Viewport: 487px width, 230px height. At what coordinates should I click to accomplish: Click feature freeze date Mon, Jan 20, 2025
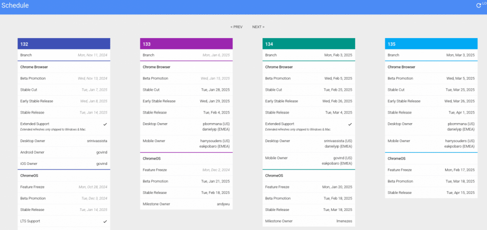pyautogui.click(x=338, y=187)
